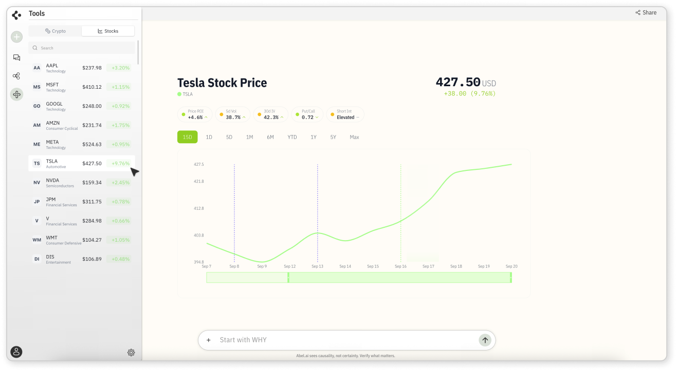The height and width of the screenshot is (371, 677).
Task: Click the Abel logo icon in the sidebar
Action: point(16,15)
